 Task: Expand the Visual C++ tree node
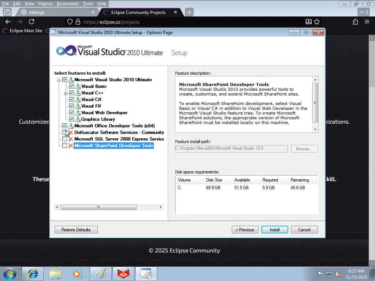[66, 93]
